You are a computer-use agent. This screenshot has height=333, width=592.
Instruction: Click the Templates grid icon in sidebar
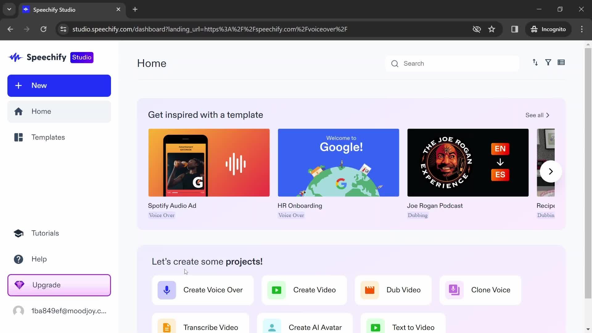[18, 137]
